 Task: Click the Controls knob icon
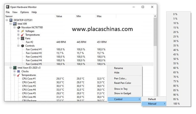(x=22, y=46)
